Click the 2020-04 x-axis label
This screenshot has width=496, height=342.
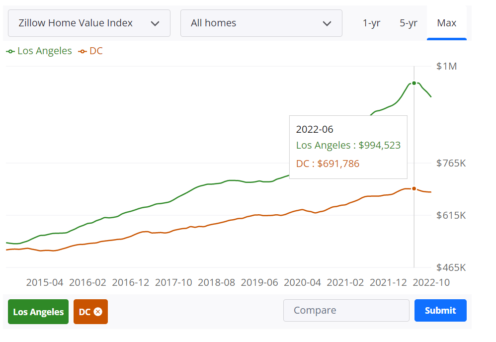coord(302,282)
